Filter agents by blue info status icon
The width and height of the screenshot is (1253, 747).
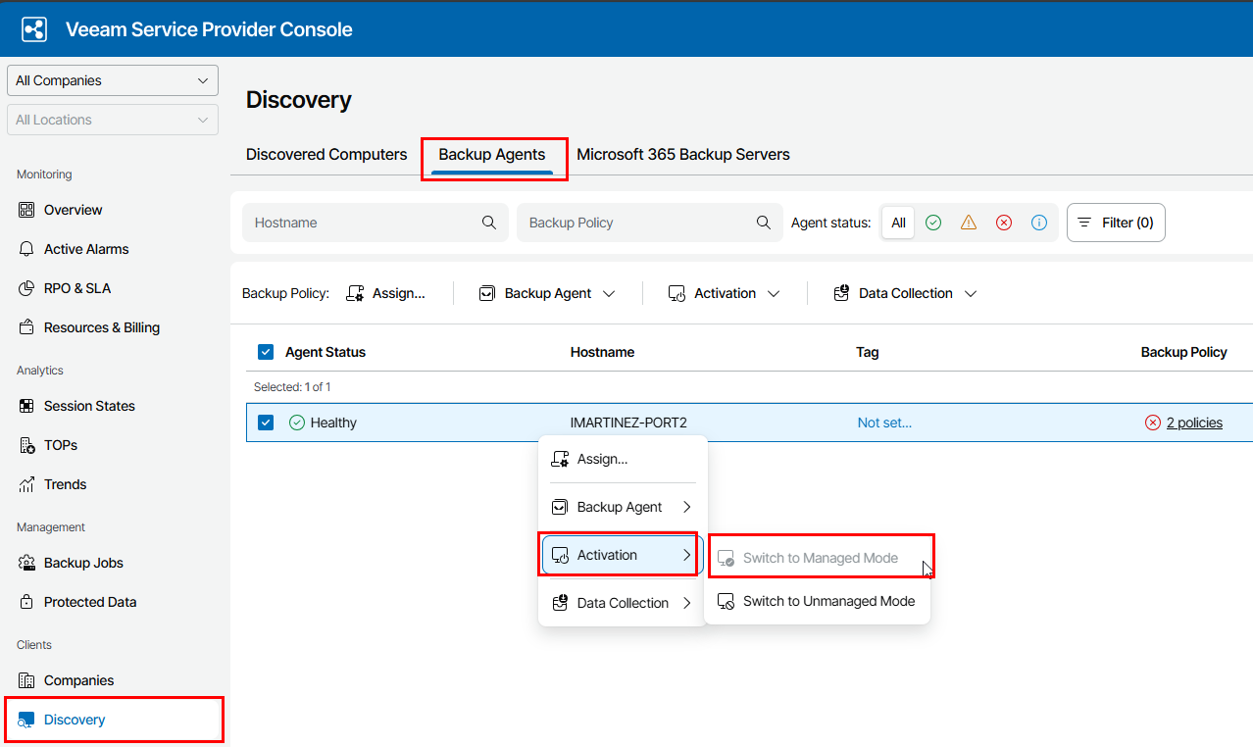(1039, 223)
